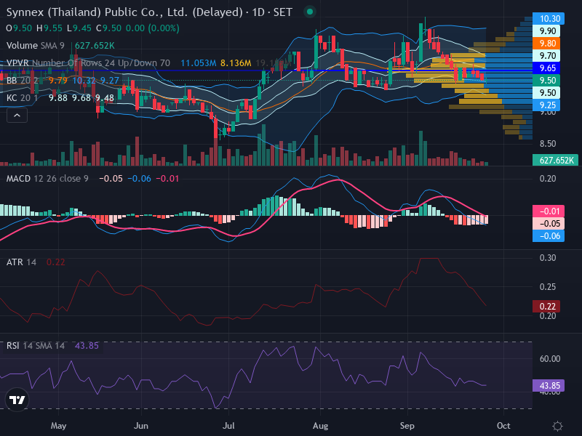Image resolution: width=582 pixels, height=436 pixels.
Task: Click the orange 9.80 price label
Action: pos(546,44)
